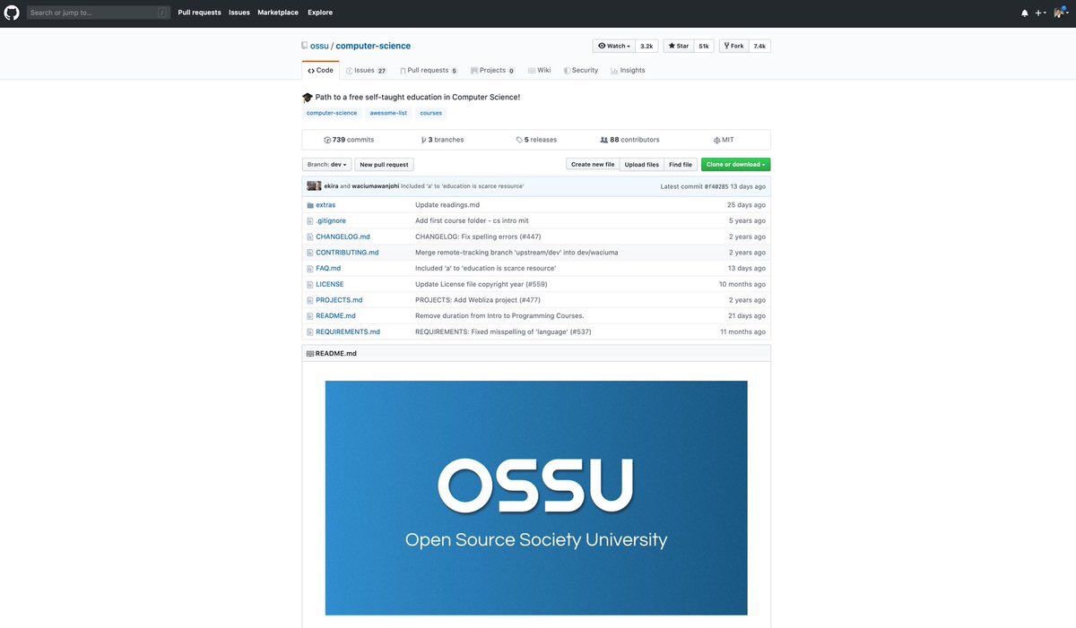
Task: Click the Upload files button
Action: (x=641, y=165)
